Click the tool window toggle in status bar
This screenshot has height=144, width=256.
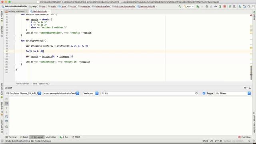2,141
